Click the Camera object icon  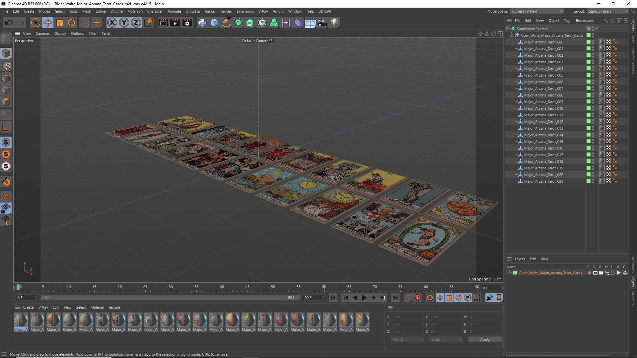[x=322, y=23]
